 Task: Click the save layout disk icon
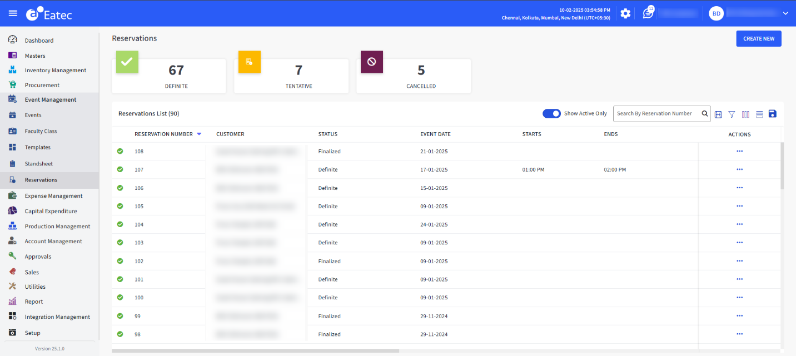coord(772,114)
